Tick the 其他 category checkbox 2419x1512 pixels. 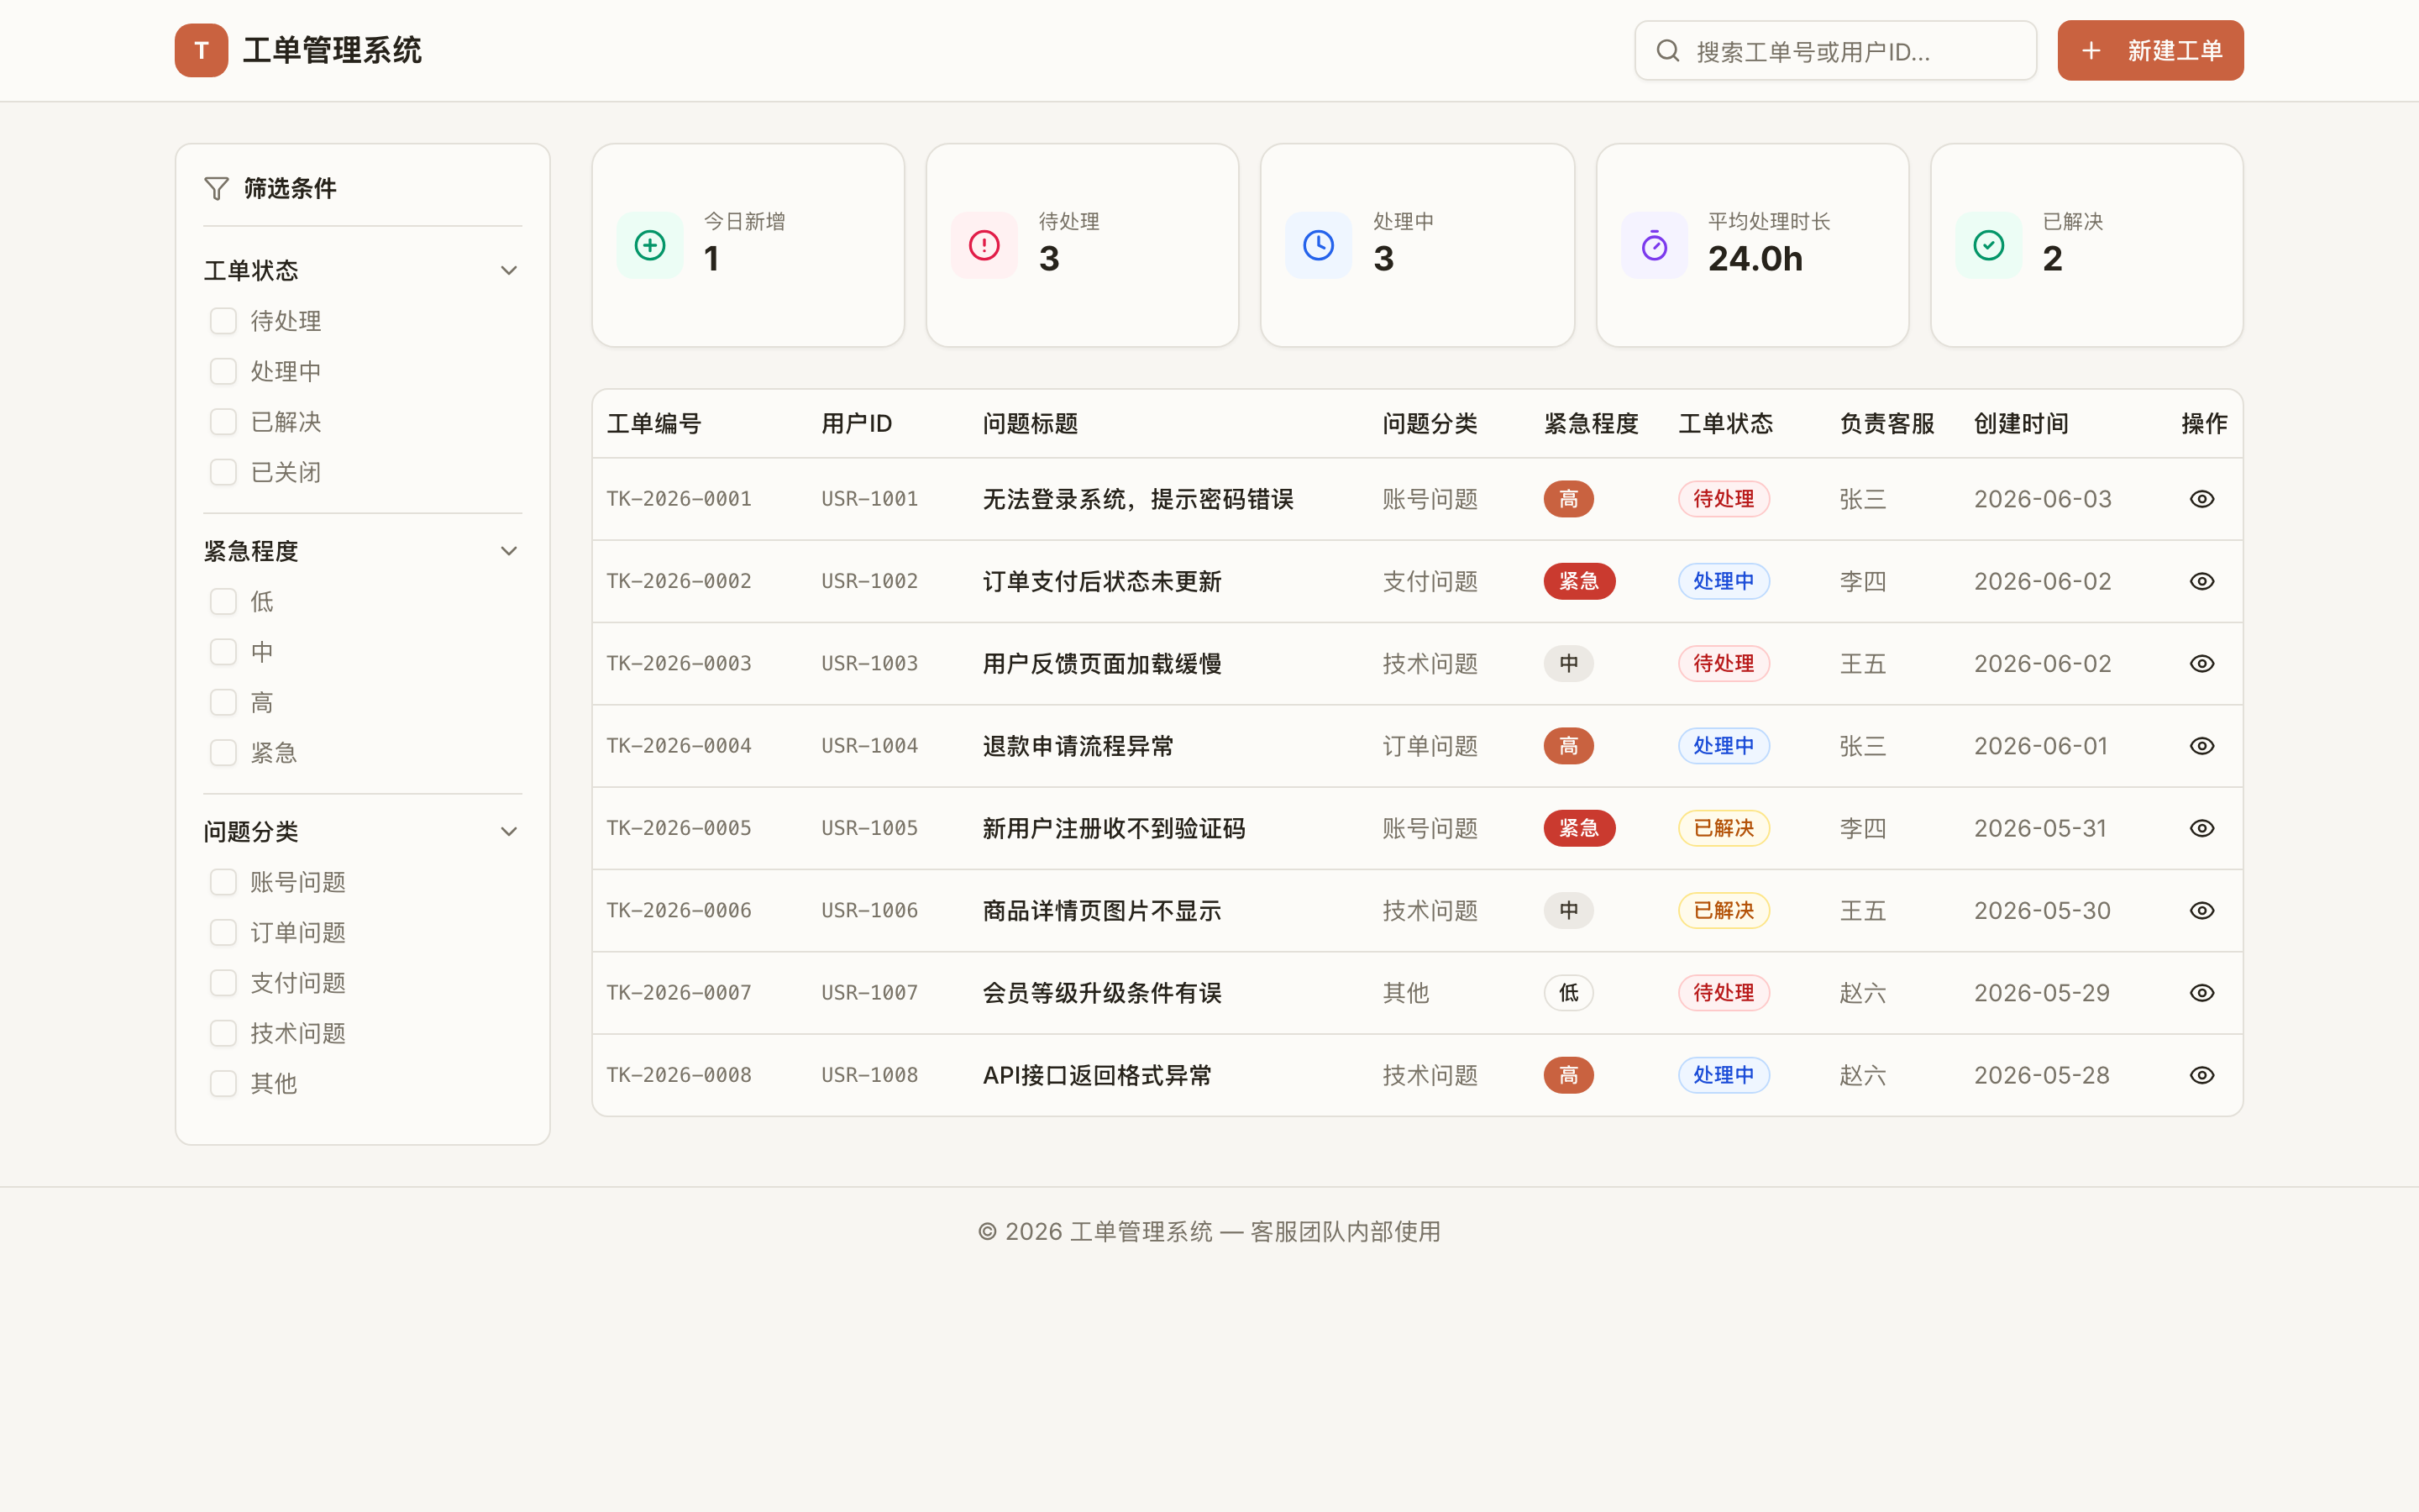(x=223, y=1083)
